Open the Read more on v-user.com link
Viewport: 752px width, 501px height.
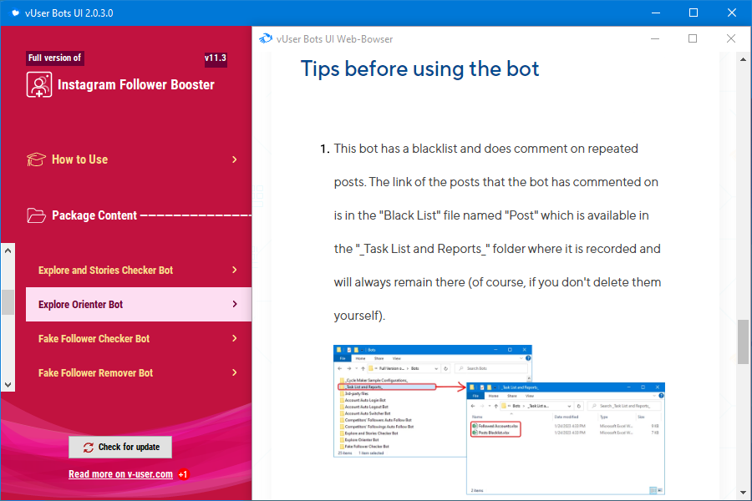(x=120, y=474)
